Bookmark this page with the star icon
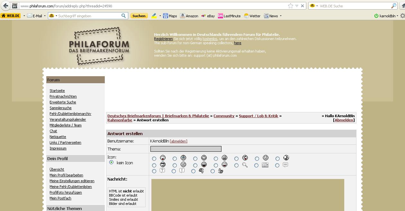This screenshot has height=211, width=405. 290,6
